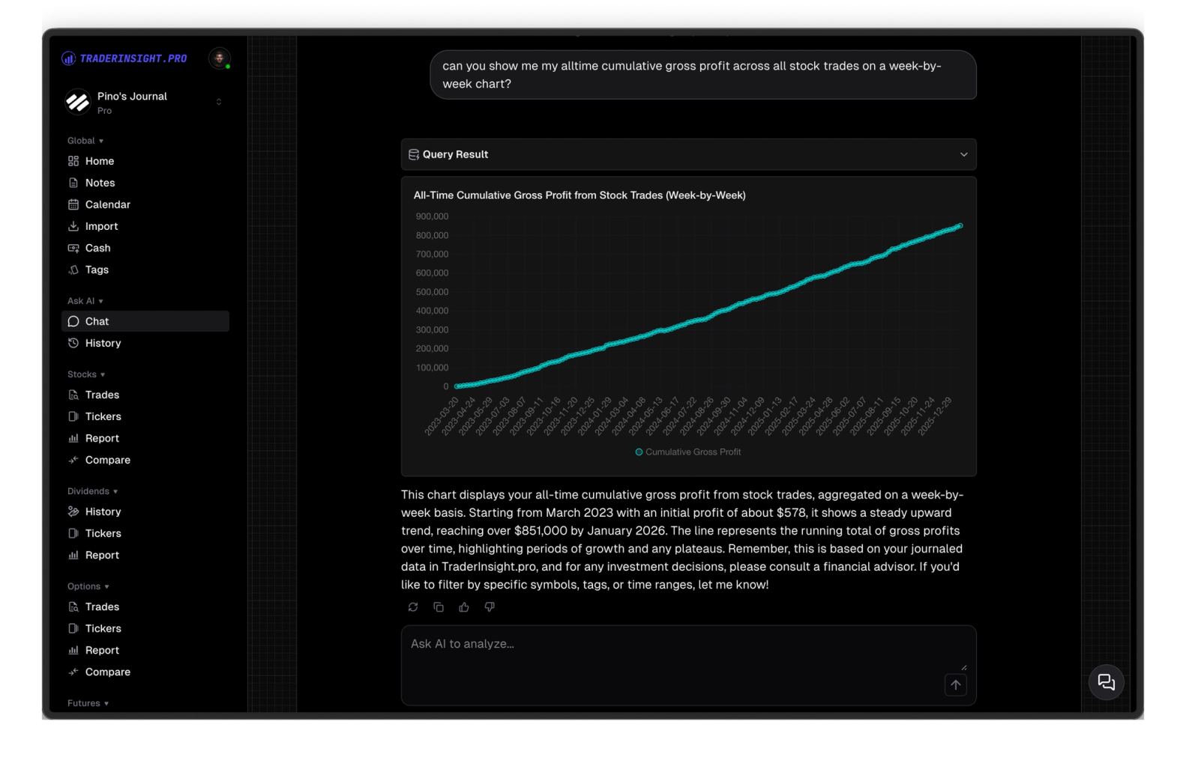The height and width of the screenshot is (775, 1186).
Task: Open the Pino's Journal switcher
Action: click(145, 102)
